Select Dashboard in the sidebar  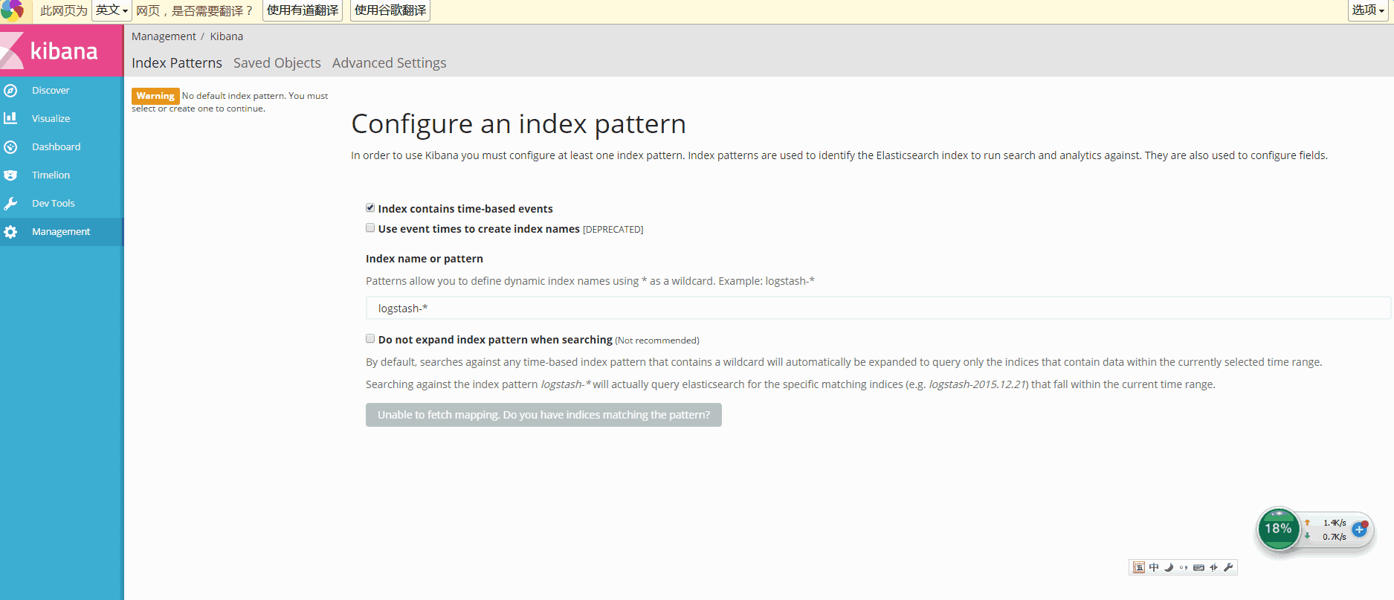(57, 147)
